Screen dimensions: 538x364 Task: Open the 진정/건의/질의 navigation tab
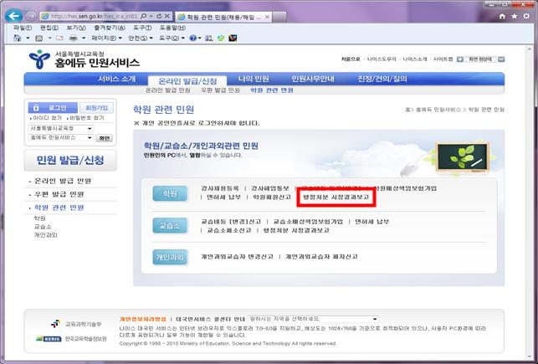coord(382,79)
